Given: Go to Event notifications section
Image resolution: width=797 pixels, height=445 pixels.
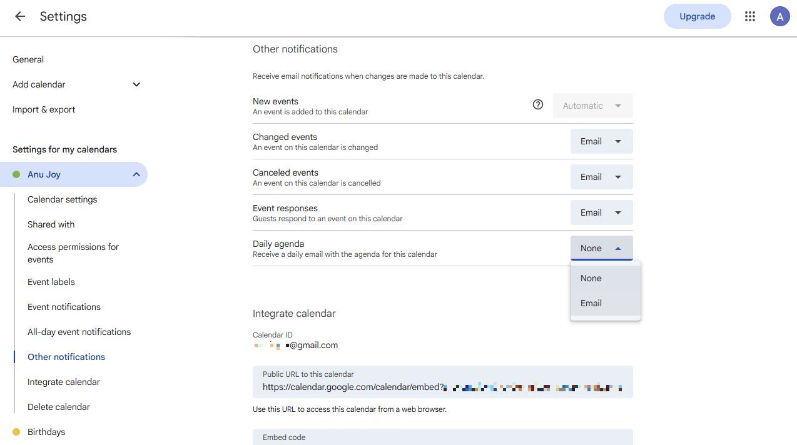Looking at the screenshot, I should (64, 307).
